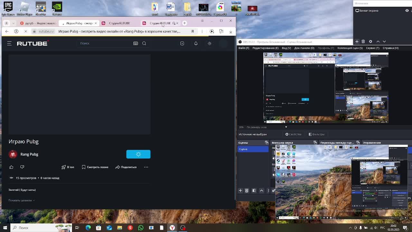This screenshot has width=412, height=232.
Task: Open the Вид (V) menu in OBS
Action: (286, 48)
